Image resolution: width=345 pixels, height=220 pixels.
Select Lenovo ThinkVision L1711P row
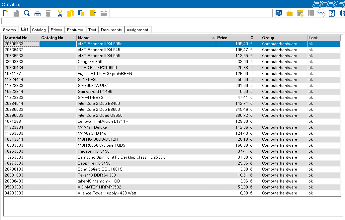pos(172,121)
